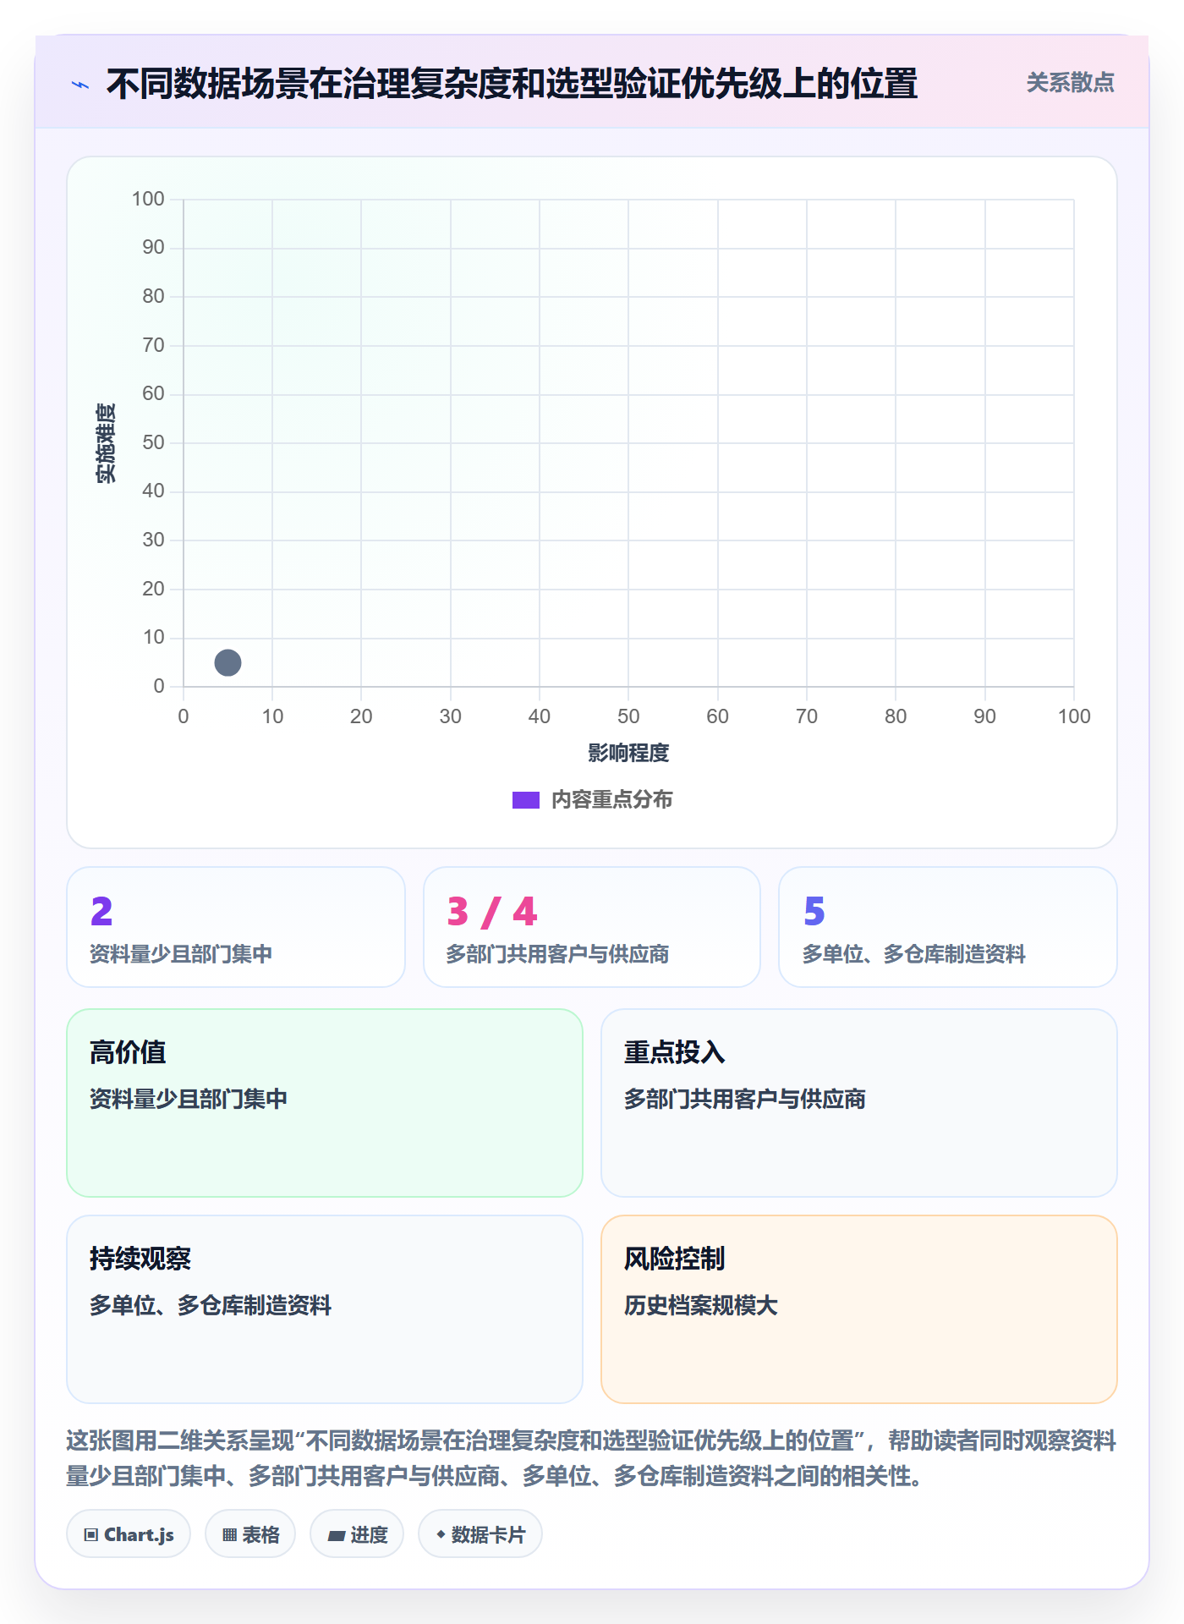The width and height of the screenshot is (1184, 1624).
Task: Click the Chart.js chip square icon
Action: point(91,1535)
